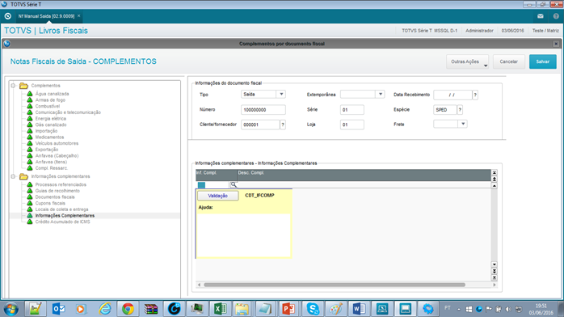564x317 pixels.
Task: Click the help question mark icon in header
Action: 556,16
